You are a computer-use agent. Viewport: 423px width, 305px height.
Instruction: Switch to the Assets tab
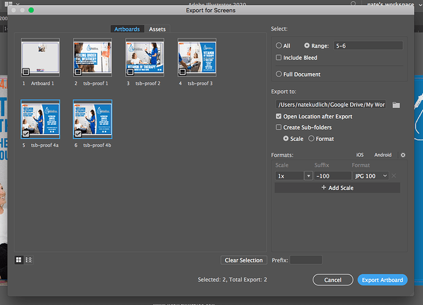point(158,29)
